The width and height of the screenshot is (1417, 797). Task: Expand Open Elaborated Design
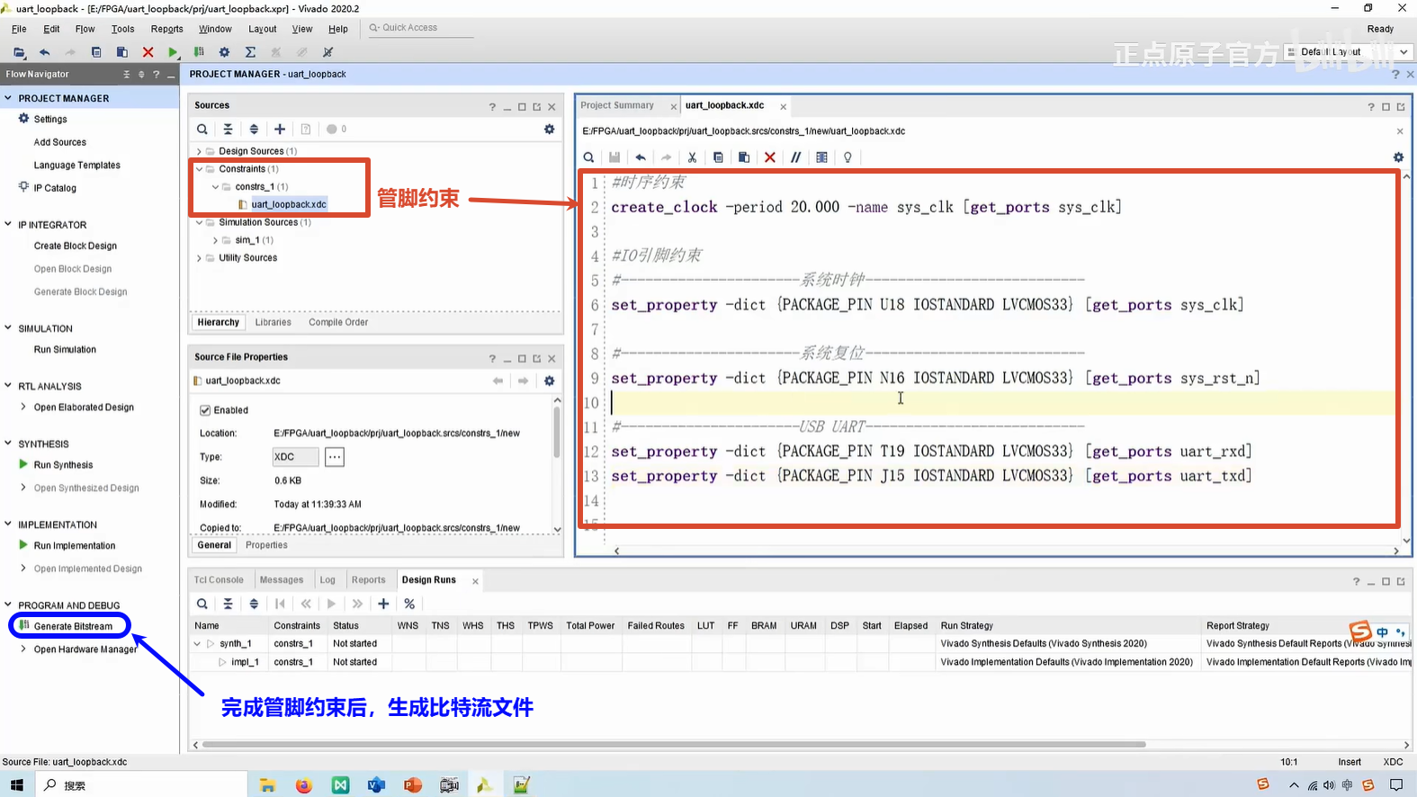(x=23, y=407)
